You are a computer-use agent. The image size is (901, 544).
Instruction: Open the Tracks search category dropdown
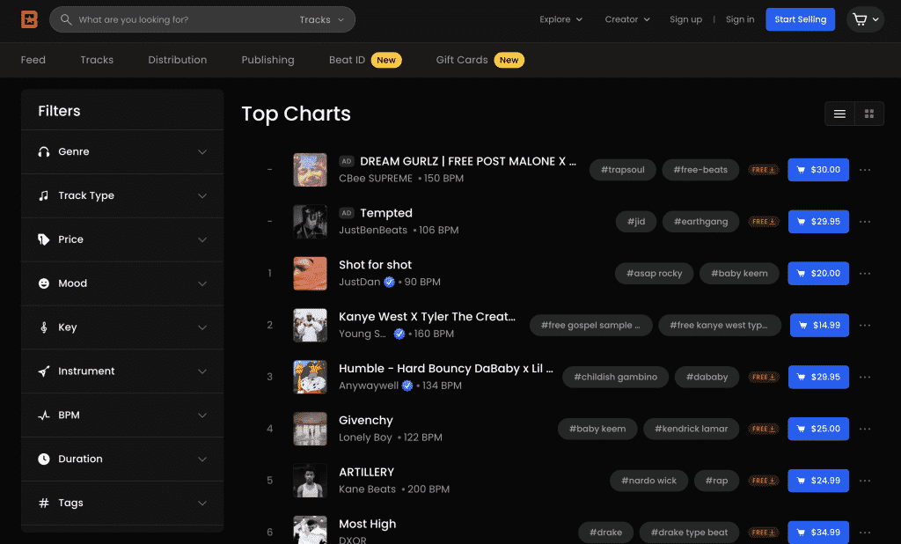(321, 19)
